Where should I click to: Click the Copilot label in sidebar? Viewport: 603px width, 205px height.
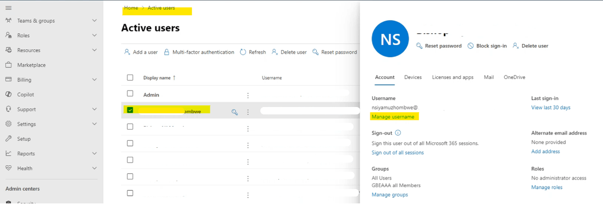[26, 95]
